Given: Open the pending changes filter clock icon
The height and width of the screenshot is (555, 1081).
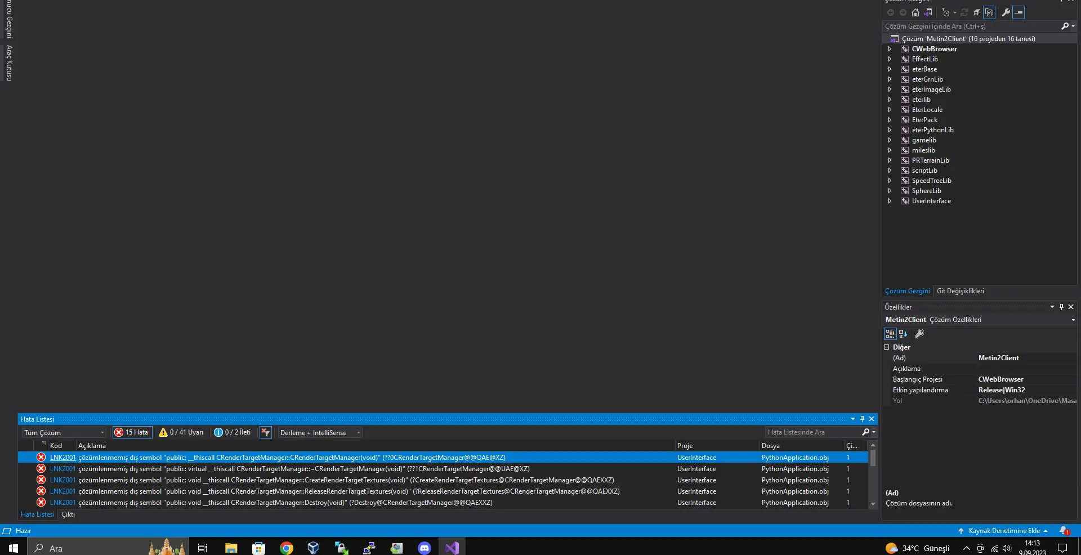Looking at the screenshot, I should 946,12.
